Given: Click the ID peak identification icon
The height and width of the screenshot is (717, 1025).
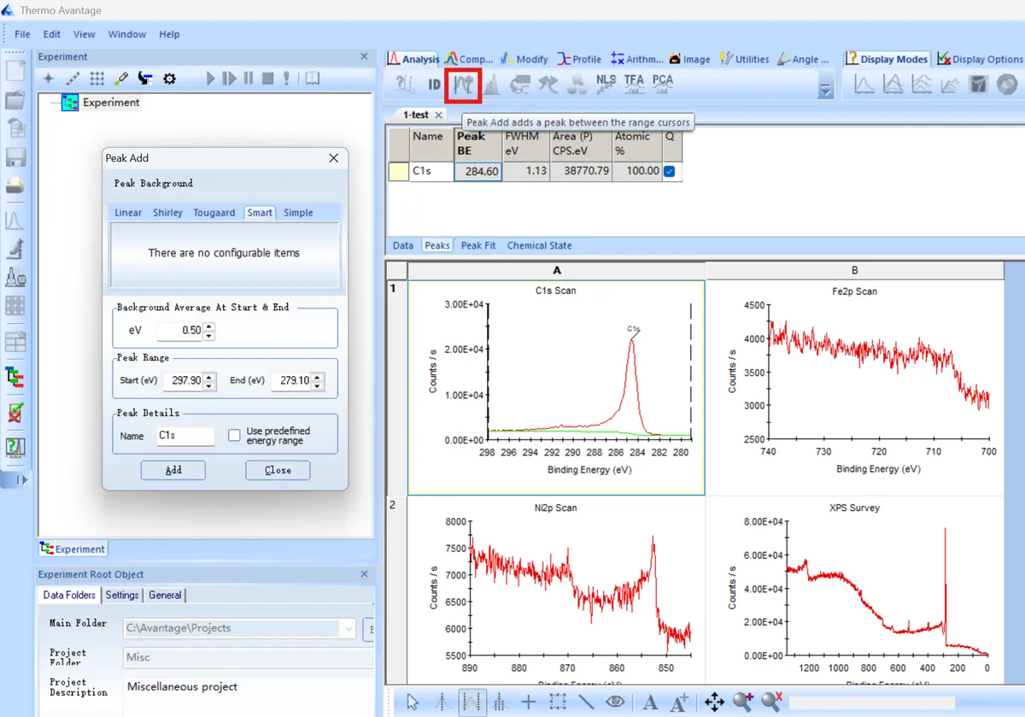Looking at the screenshot, I should (434, 84).
